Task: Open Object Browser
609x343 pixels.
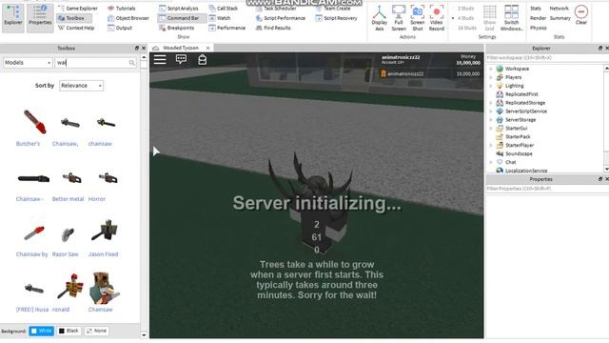Action: [128, 18]
